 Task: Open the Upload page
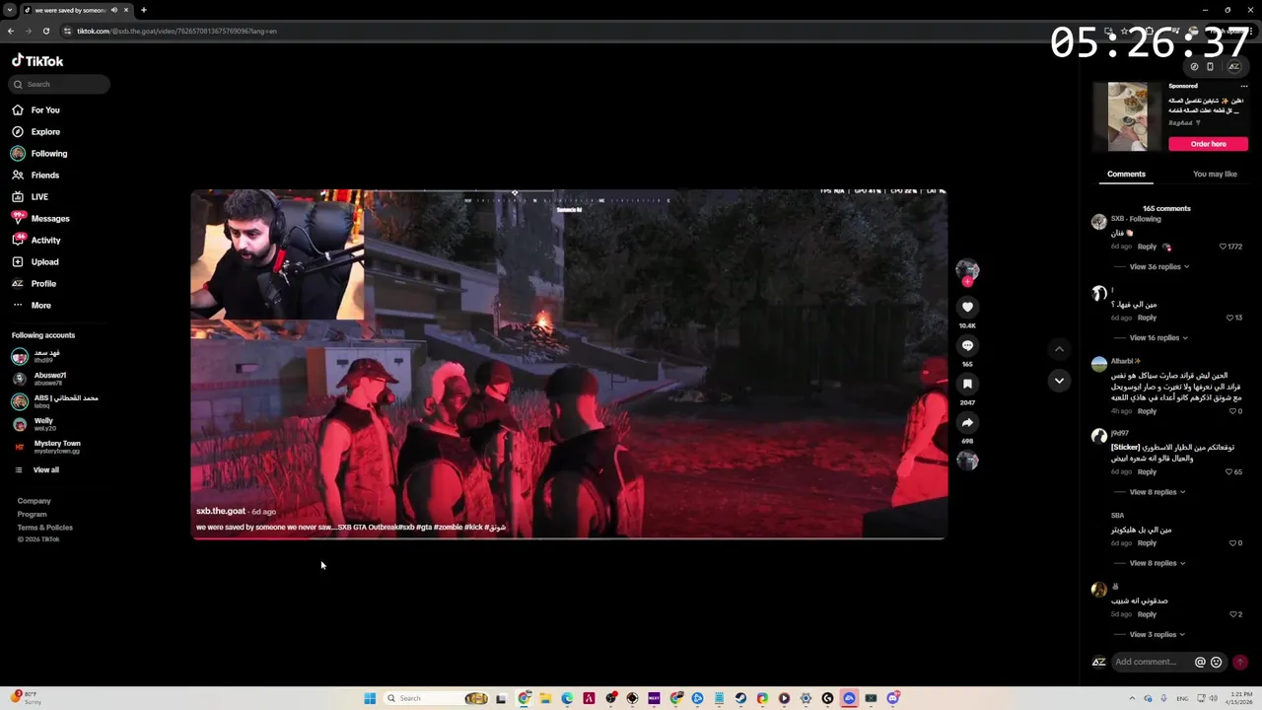(x=35, y=262)
